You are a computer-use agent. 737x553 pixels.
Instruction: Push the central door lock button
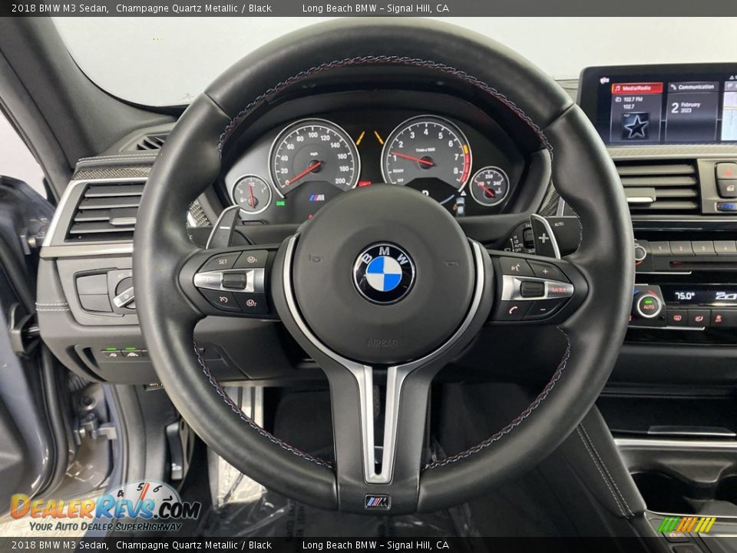click(727, 189)
